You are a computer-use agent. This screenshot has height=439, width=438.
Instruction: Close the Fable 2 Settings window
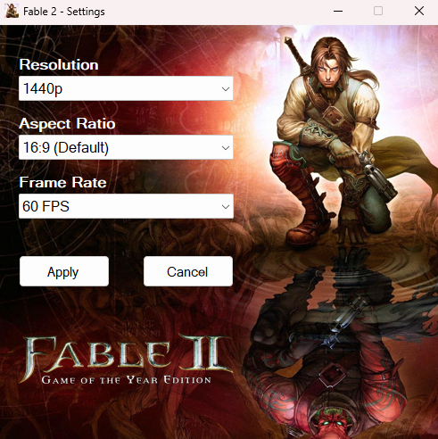pyautogui.click(x=419, y=12)
